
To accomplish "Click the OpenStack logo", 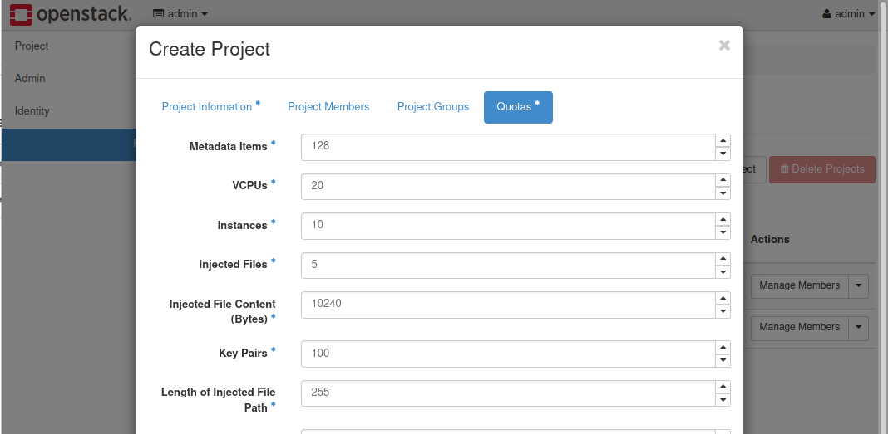I will click(x=71, y=14).
